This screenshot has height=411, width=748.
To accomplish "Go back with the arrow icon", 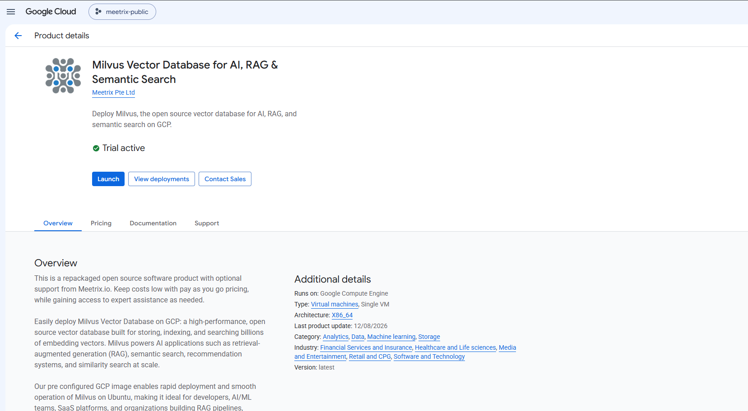I will point(18,36).
